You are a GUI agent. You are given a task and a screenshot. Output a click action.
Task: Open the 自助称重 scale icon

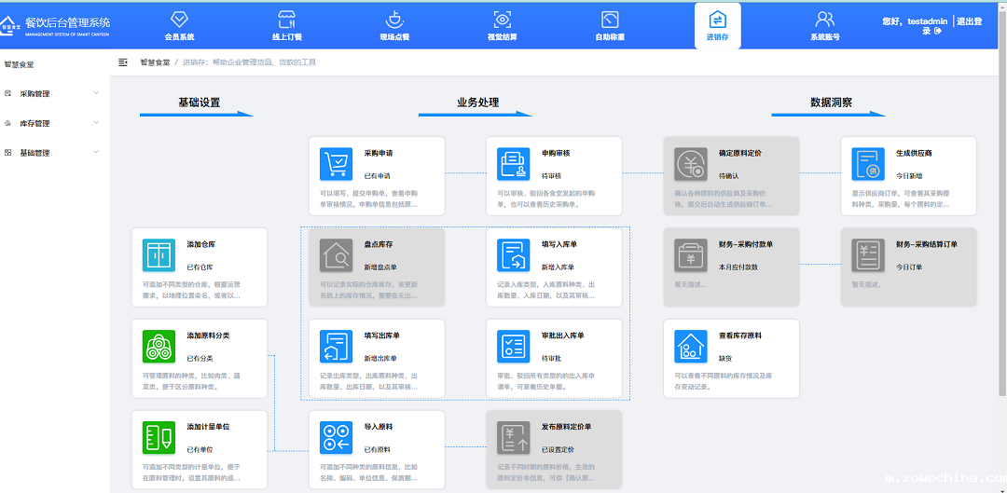(x=610, y=20)
